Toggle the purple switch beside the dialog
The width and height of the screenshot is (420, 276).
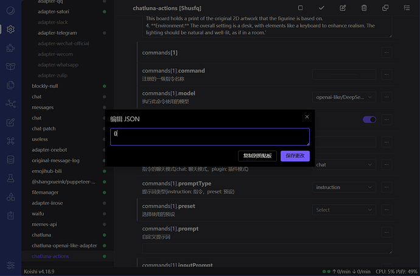pos(369,120)
